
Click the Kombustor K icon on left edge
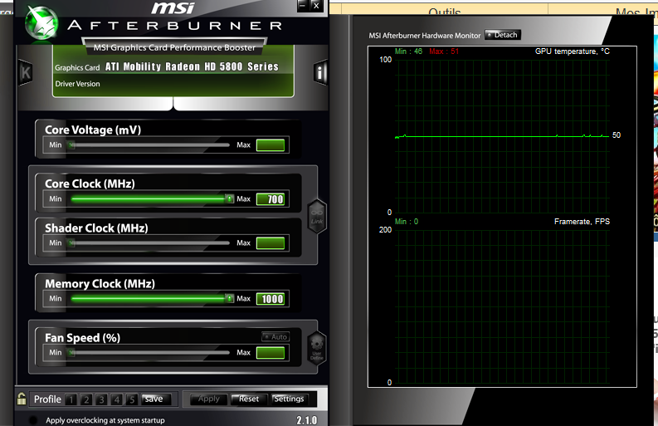(25, 72)
